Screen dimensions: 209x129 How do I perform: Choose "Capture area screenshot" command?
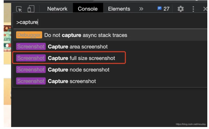[x=78, y=46]
